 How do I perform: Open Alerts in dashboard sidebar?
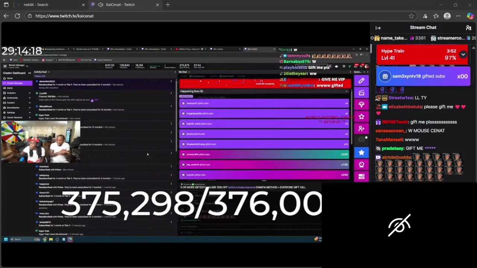10,88
